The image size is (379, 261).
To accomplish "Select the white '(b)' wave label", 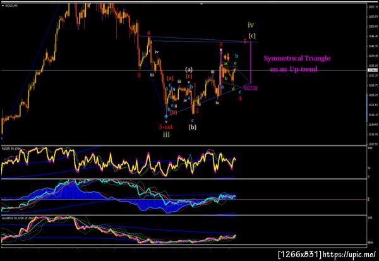I will pos(193,127).
